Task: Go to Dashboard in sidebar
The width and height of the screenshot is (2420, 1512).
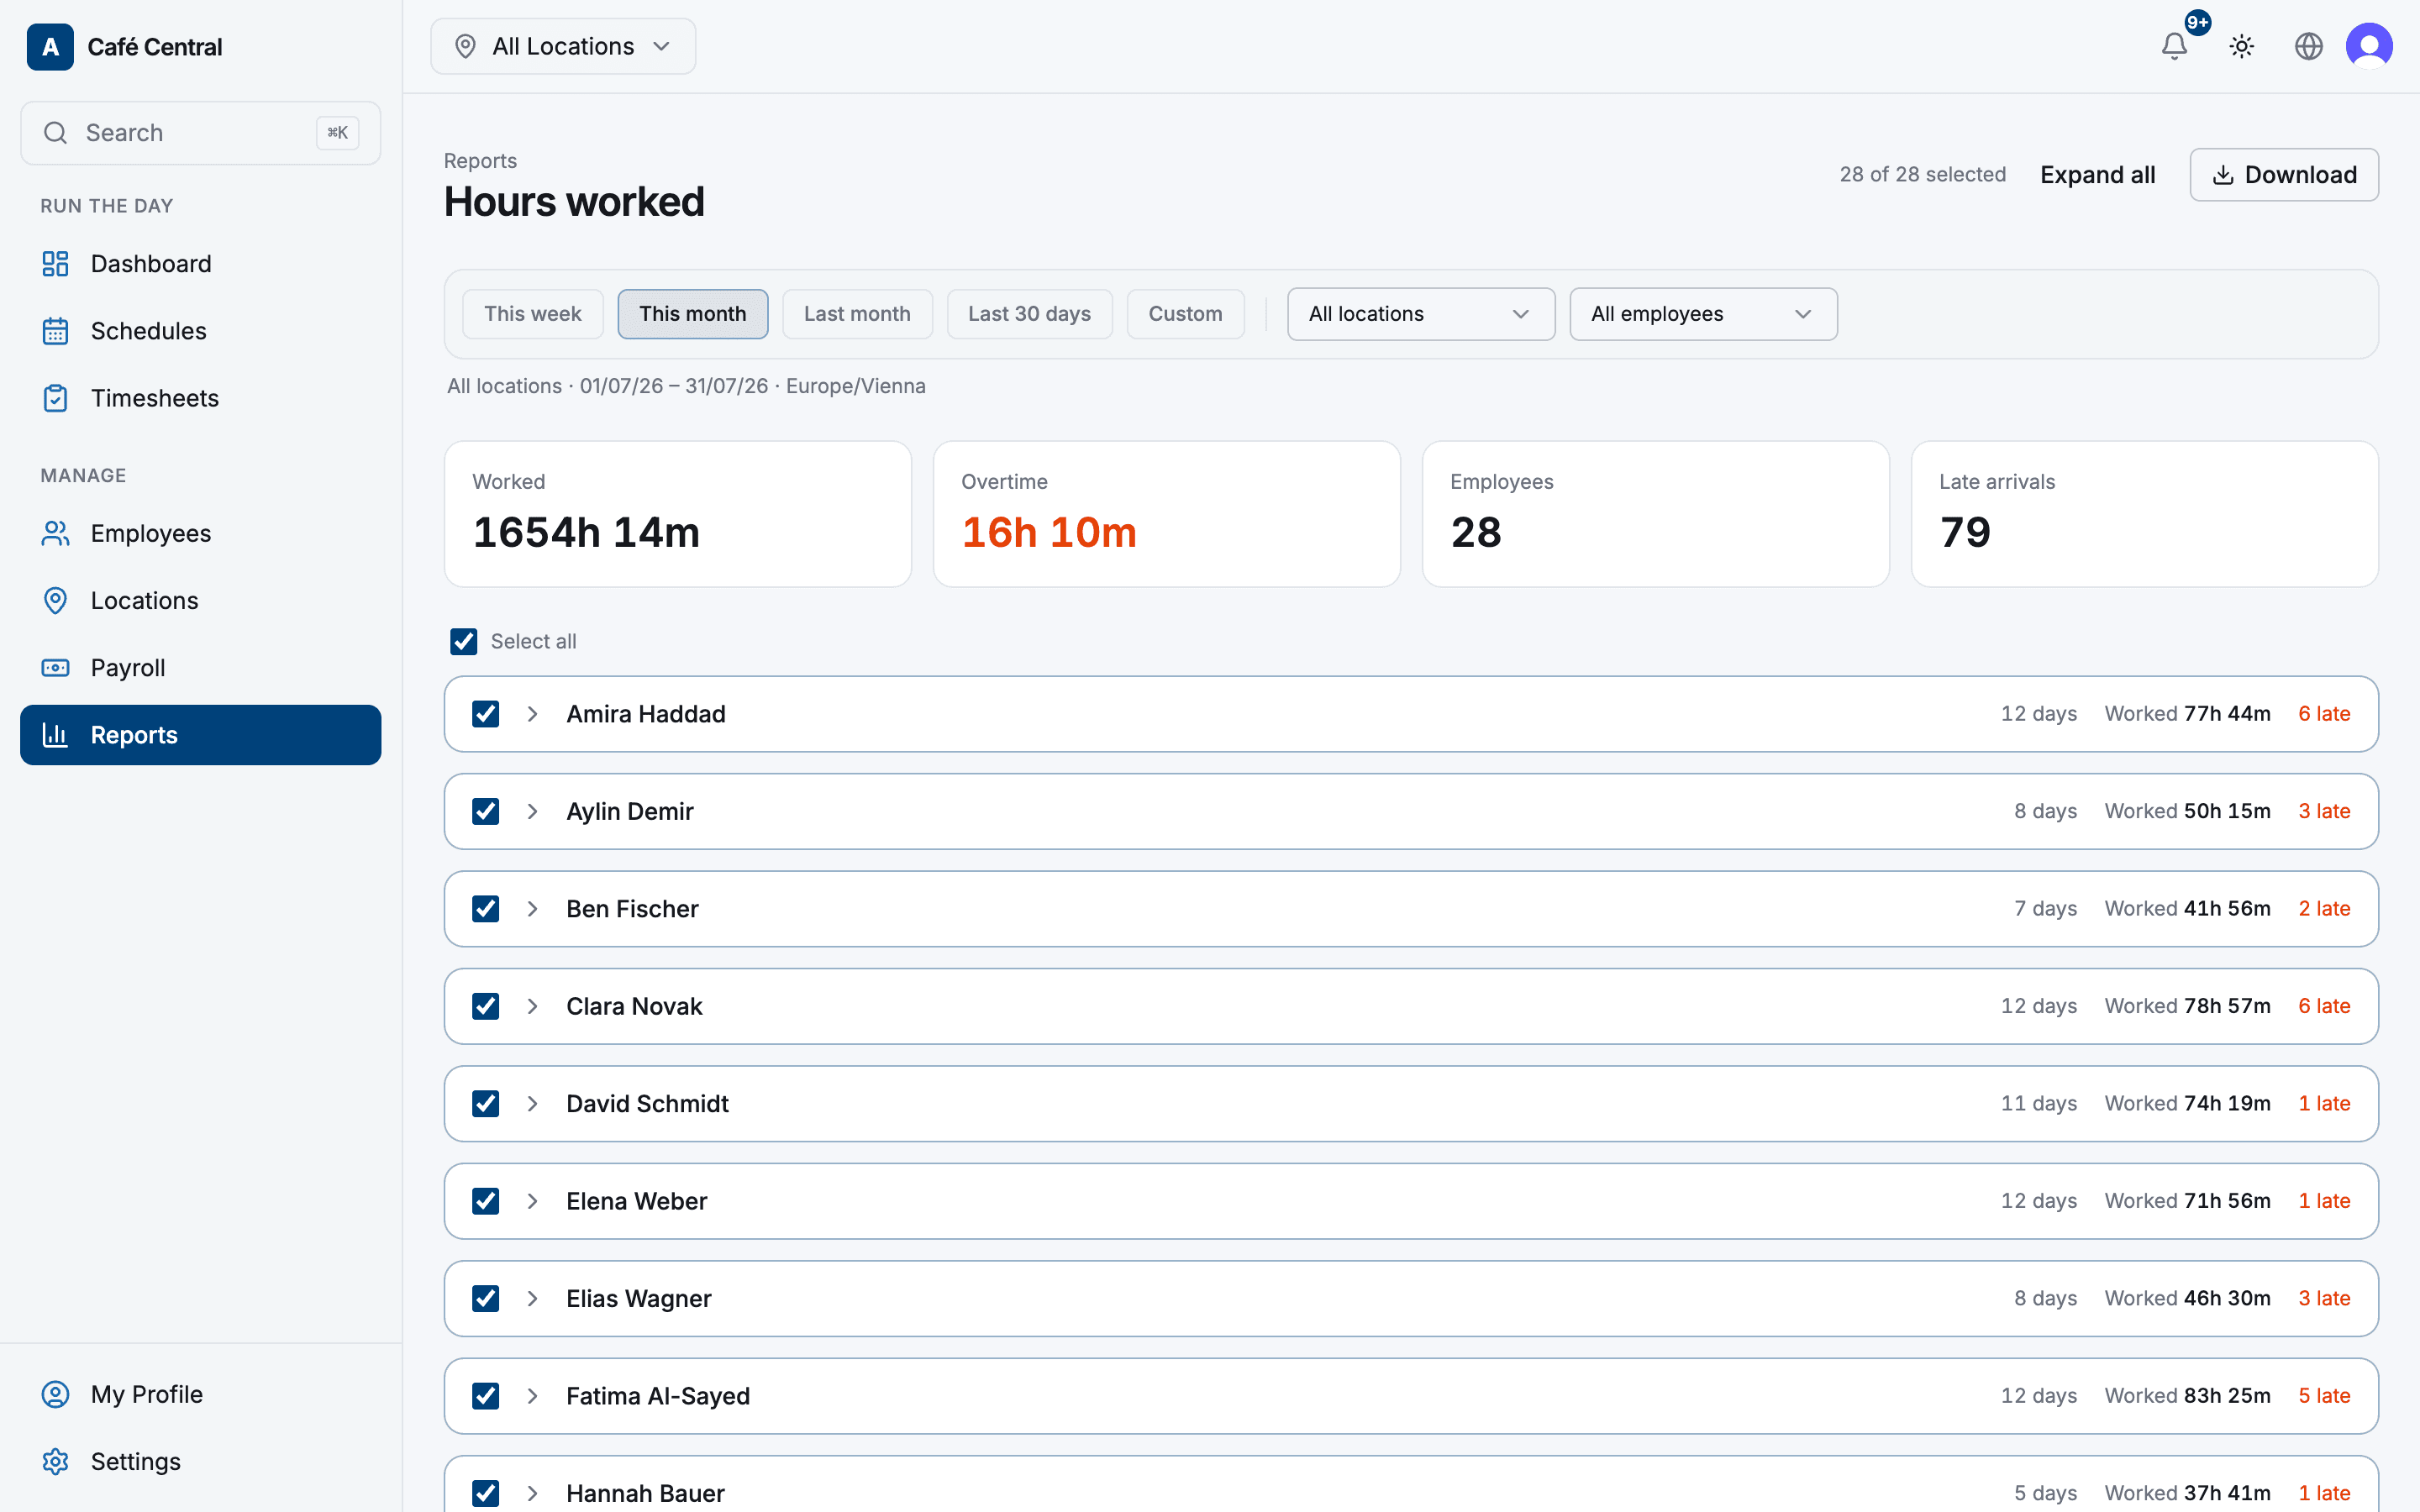Action: point(200,264)
